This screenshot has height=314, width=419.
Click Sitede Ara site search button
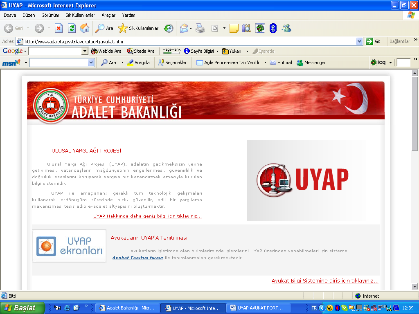141,51
